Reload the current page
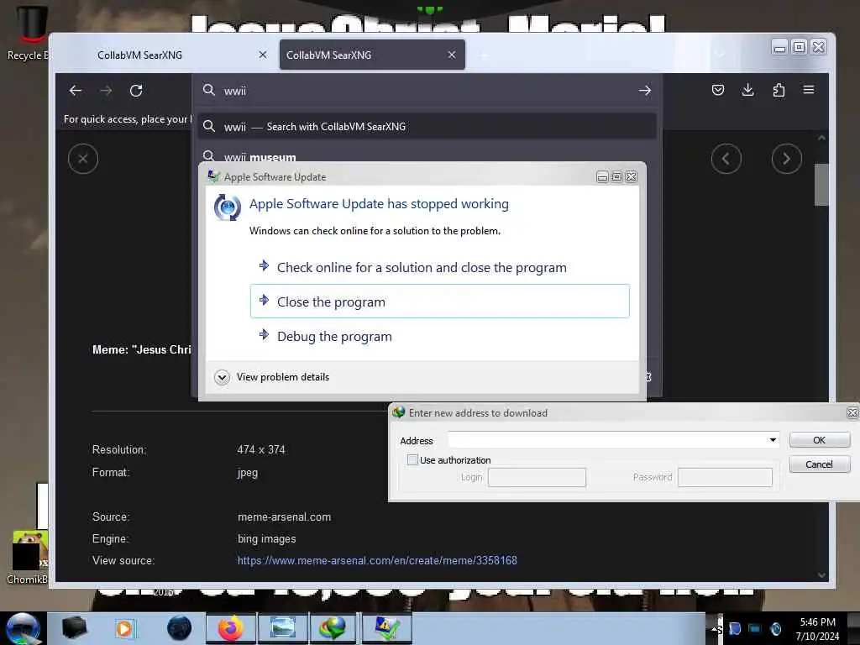 136,91
